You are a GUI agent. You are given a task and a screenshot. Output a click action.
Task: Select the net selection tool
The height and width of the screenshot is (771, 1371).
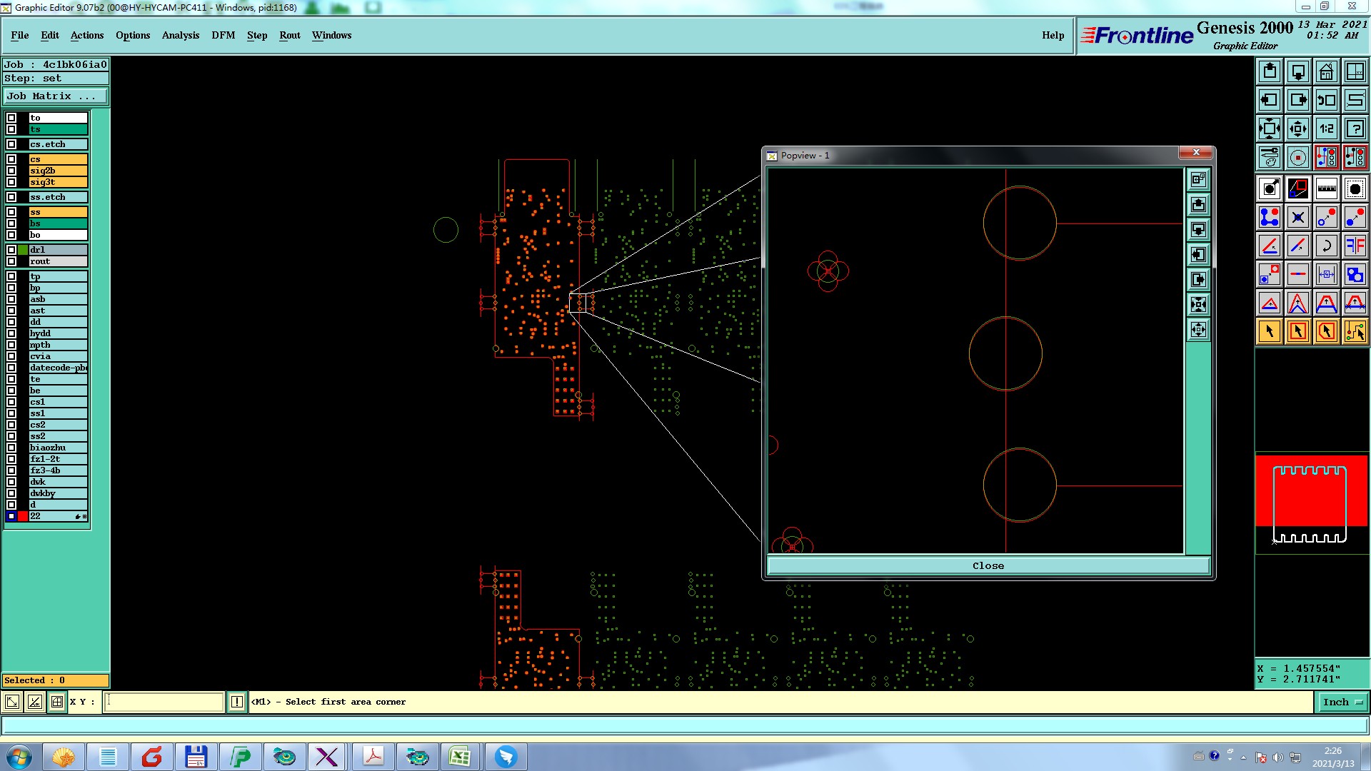click(1355, 331)
